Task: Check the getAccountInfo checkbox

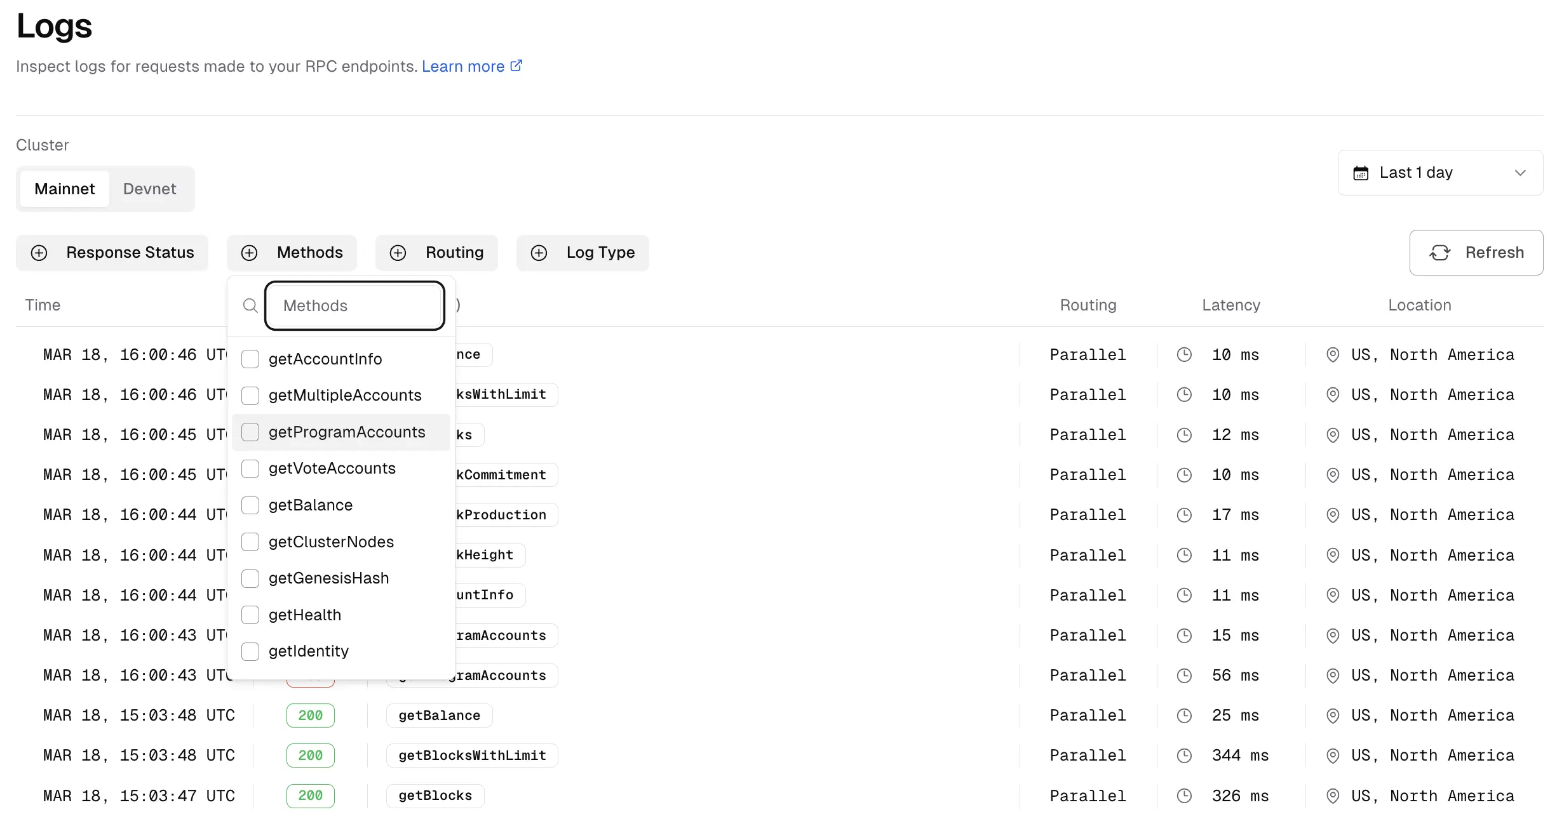Action: pyautogui.click(x=250, y=359)
